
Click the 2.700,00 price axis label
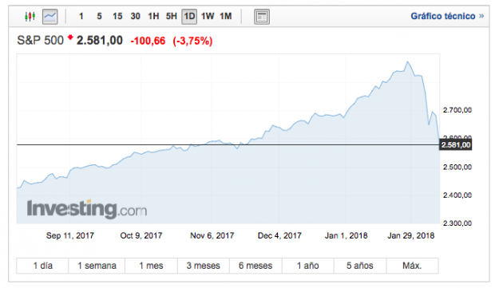tap(457, 110)
